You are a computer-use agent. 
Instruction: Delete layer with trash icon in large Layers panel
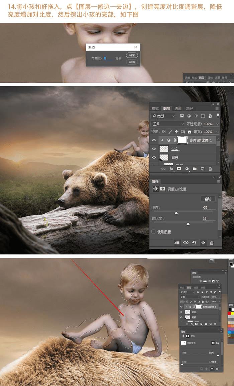pos(210,169)
